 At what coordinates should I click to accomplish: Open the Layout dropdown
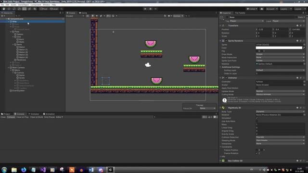[300, 9]
